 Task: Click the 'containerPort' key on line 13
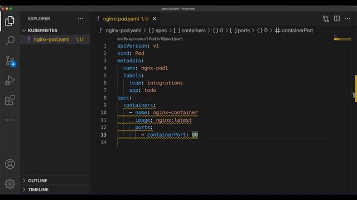pyautogui.click(x=166, y=134)
